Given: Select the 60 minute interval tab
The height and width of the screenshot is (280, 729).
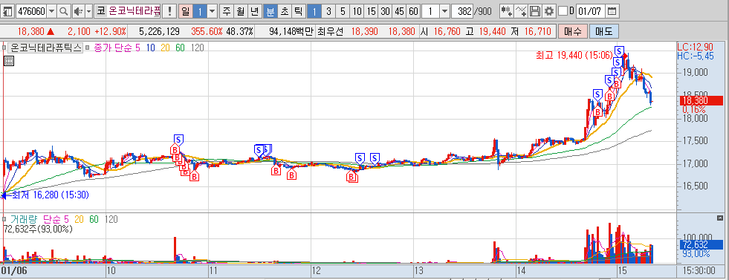Looking at the screenshot, I should point(413,10).
